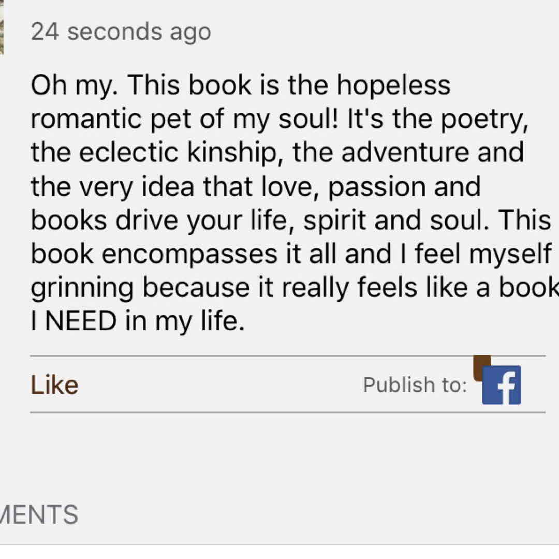Image resolution: width=559 pixels, height=559 pixels.
Task: Select the partially visible COMMENTS section header
Action: coord(39,514)
